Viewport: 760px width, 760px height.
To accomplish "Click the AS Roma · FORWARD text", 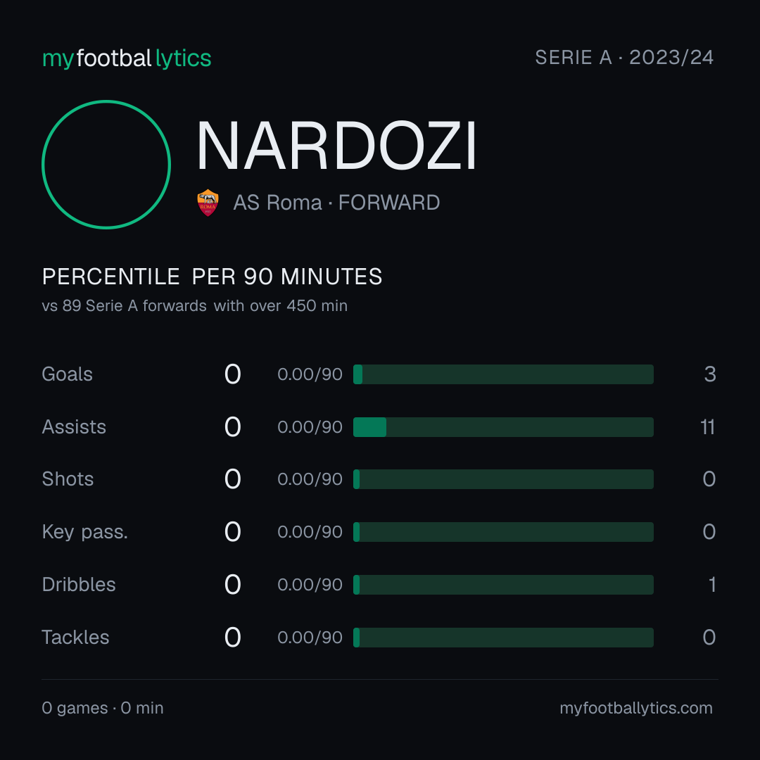I will point(336,203).
